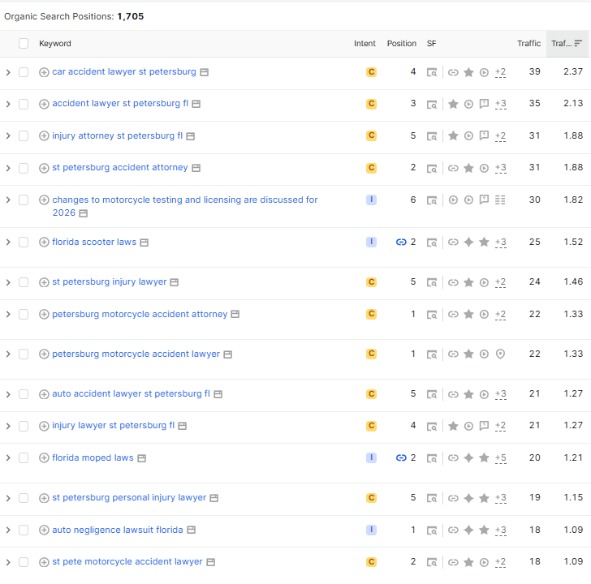Expand the 'auto negligence lawsuit florida' row
Image resolution: width=591 pixels, height=584 pixels.
coord(8,530)
